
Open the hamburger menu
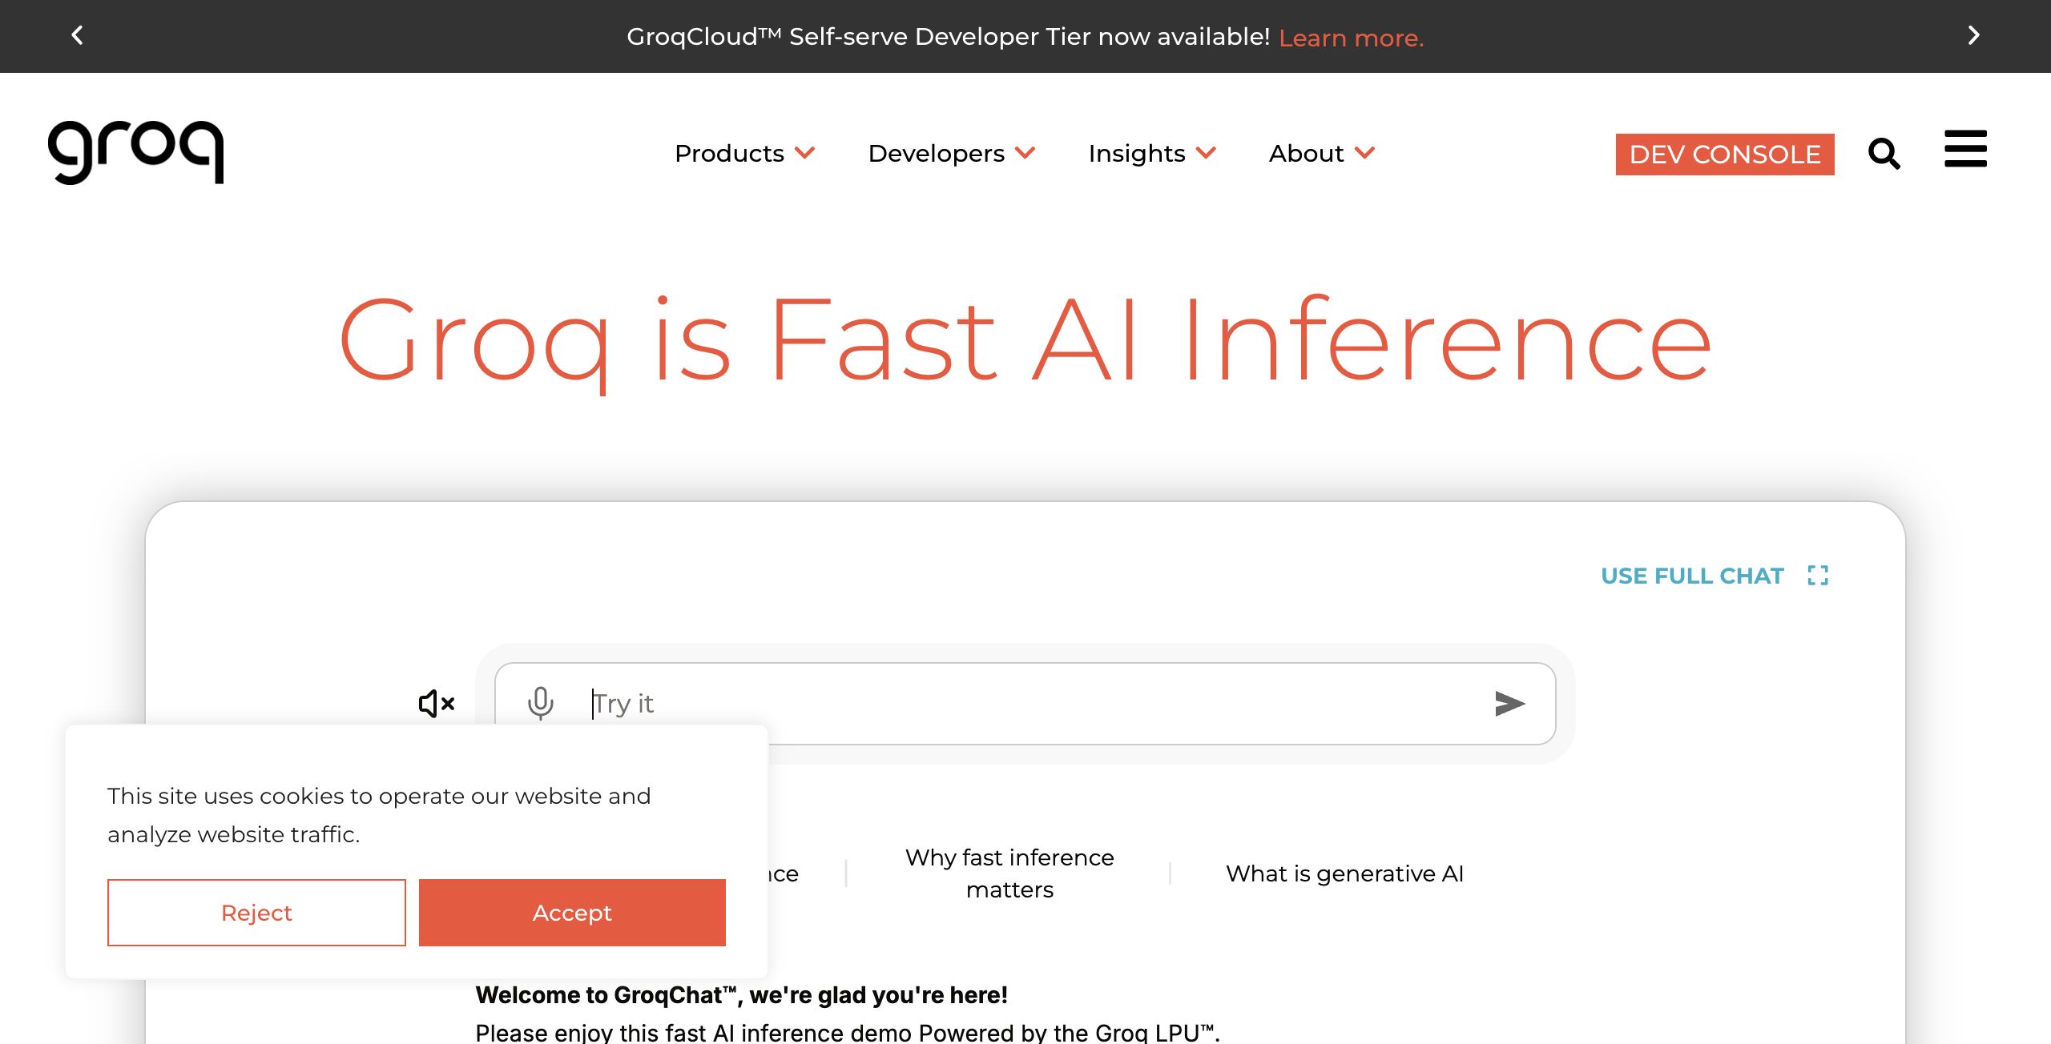(x=1965, y=149)
